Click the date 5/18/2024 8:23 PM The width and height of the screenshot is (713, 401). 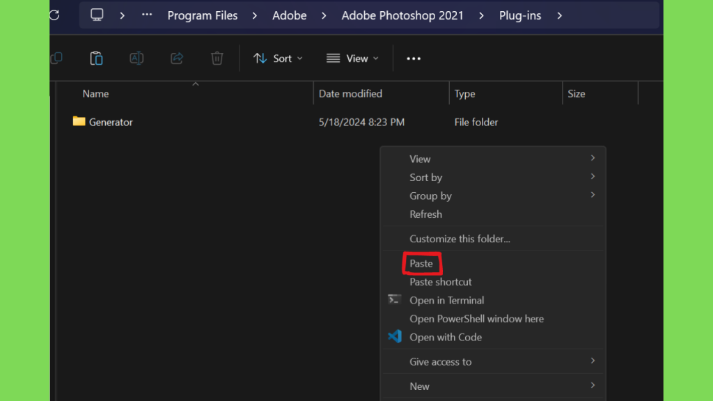click(361, 122)
